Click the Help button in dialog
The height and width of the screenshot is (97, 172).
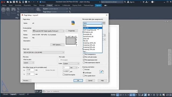[x=102, y=81]
